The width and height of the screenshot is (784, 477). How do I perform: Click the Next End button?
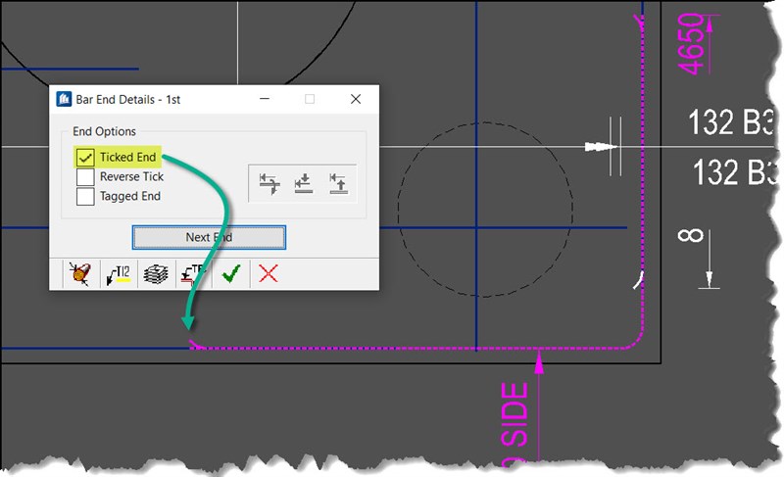pos(209,237)
